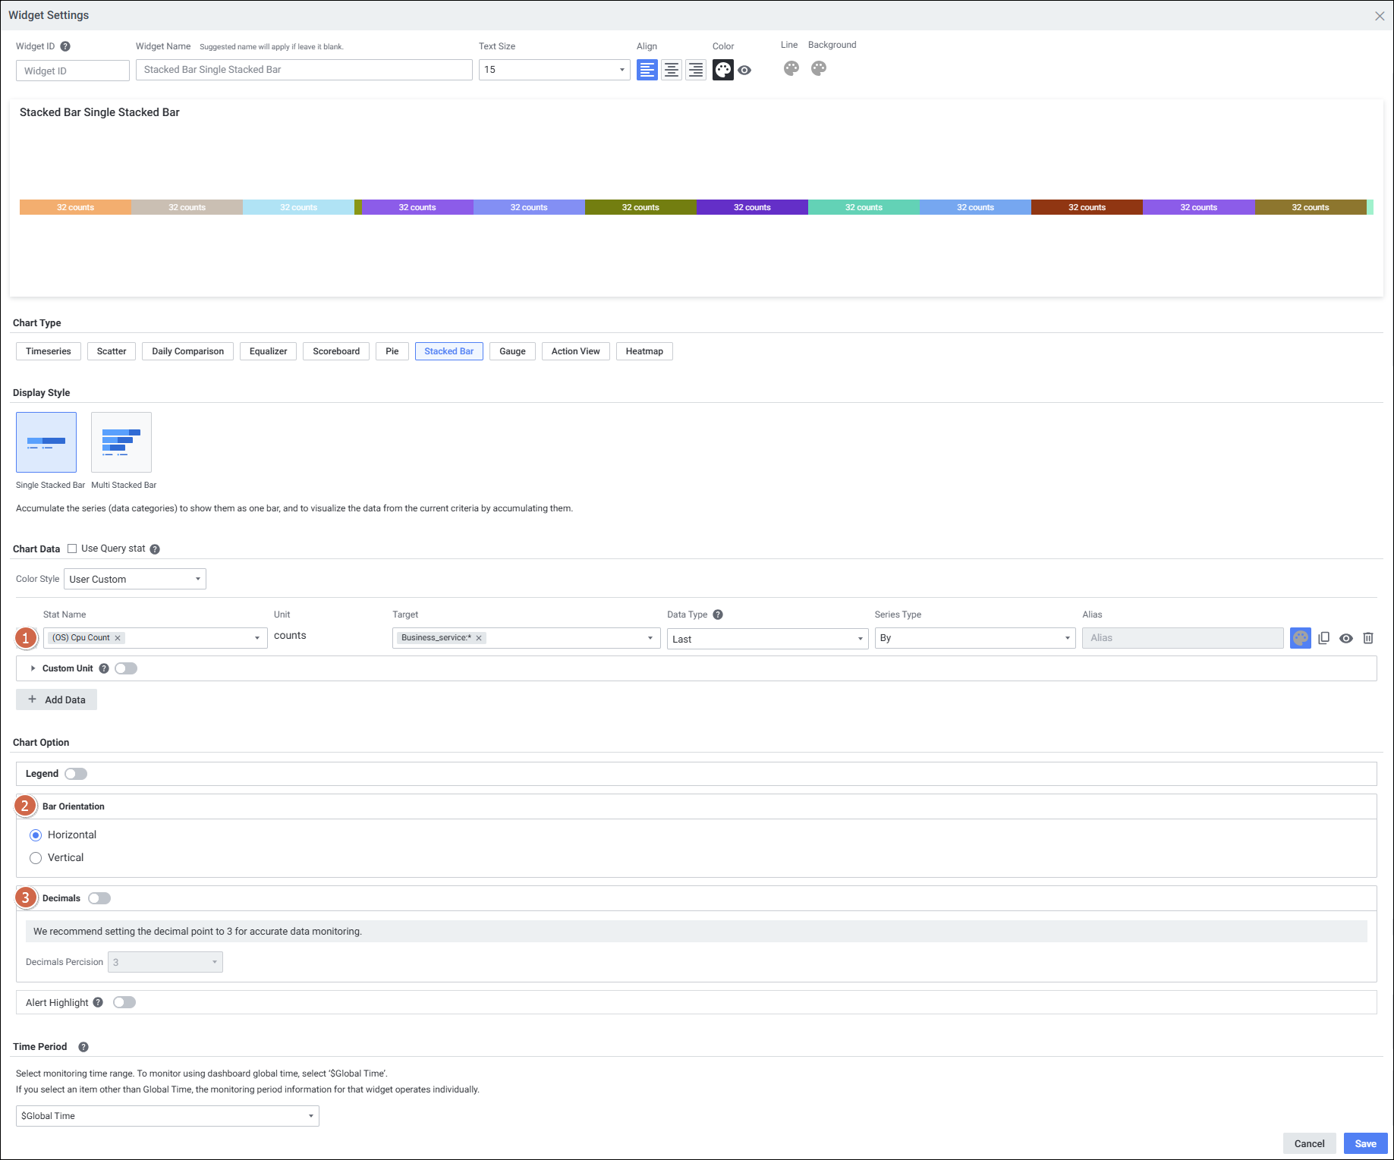This screenshot has width=1394, height=1160.
Task: Open the Background color palette icon
Action: coord(818,69)
